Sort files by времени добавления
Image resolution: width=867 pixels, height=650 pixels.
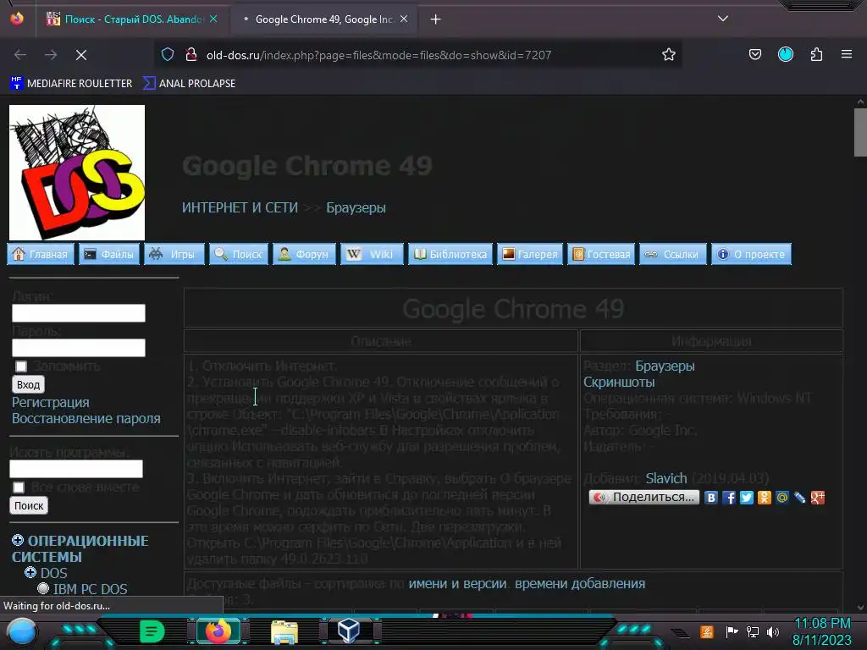point(580,584)
